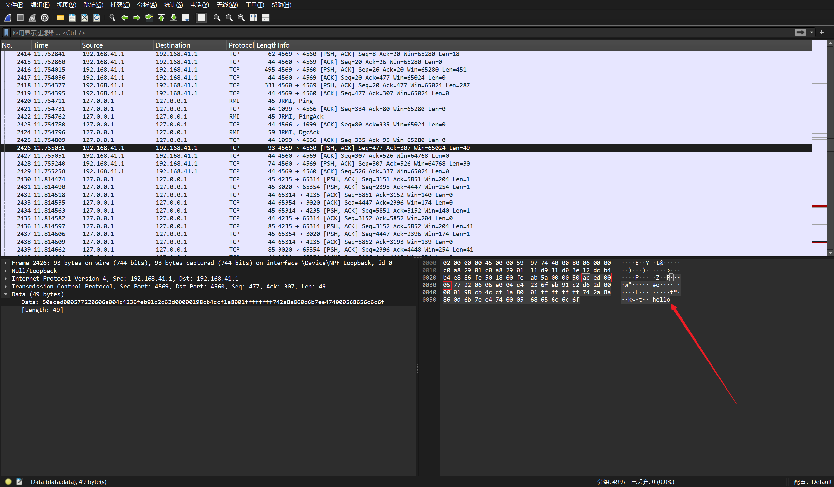
Task: Open the 视图(V) menu
Action: tap(66, 5)
